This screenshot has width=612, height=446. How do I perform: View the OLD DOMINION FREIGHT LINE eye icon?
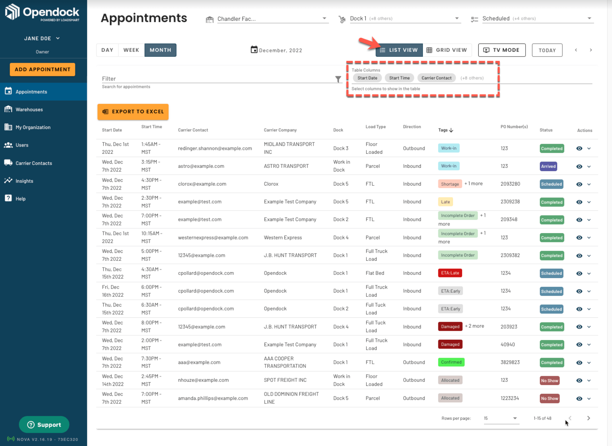[x=579, y=398]
